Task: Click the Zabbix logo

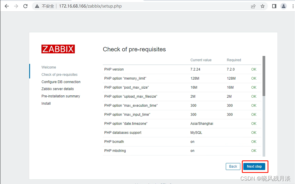Action: pos(58,49)
